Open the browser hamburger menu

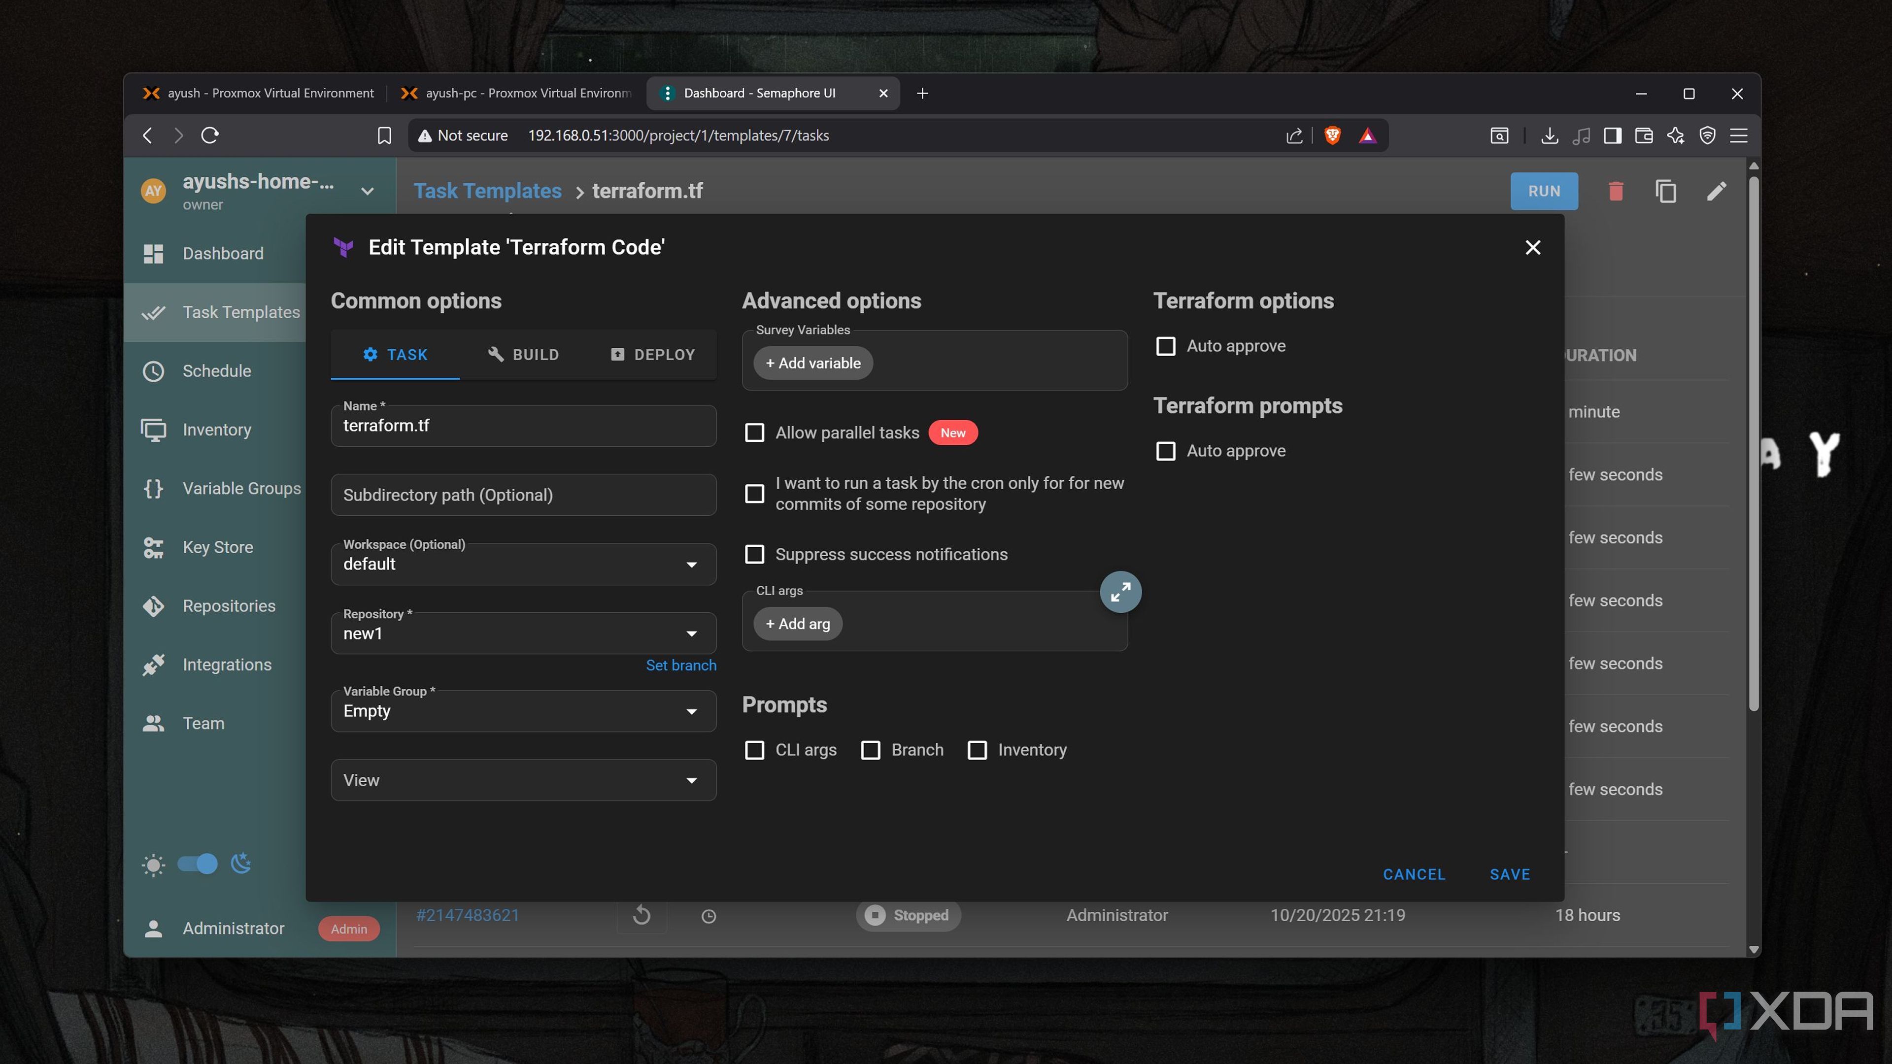coord(1738,135)
